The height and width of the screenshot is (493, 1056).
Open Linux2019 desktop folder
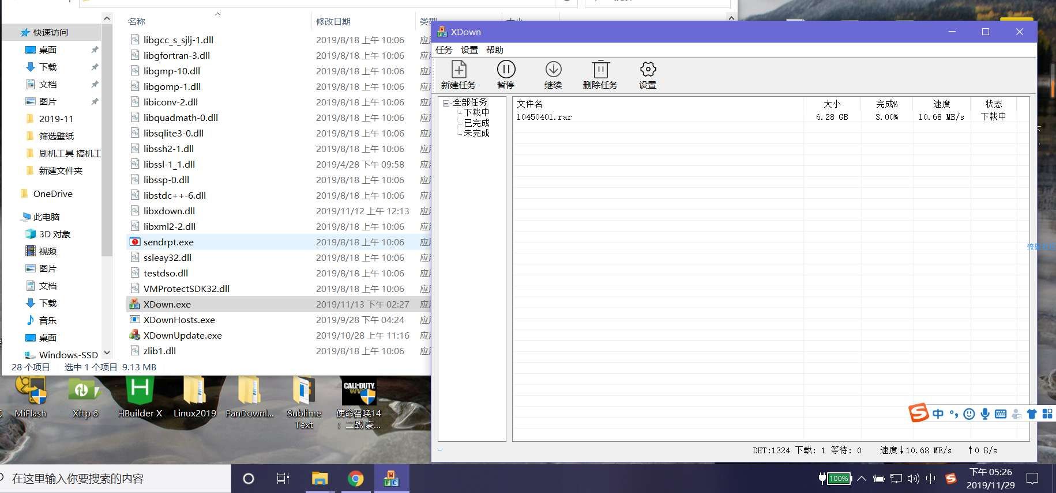coord(194,397)
